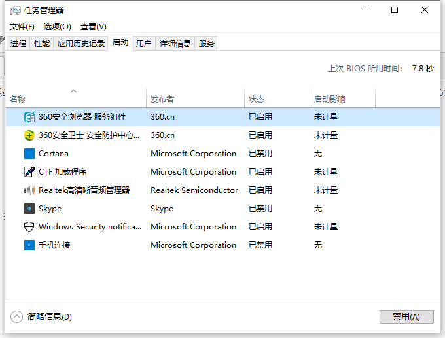This screenshot has width=445, height=338.
Task: Click the 360 Safe Browser service component icon
Action: coord(29,117)
